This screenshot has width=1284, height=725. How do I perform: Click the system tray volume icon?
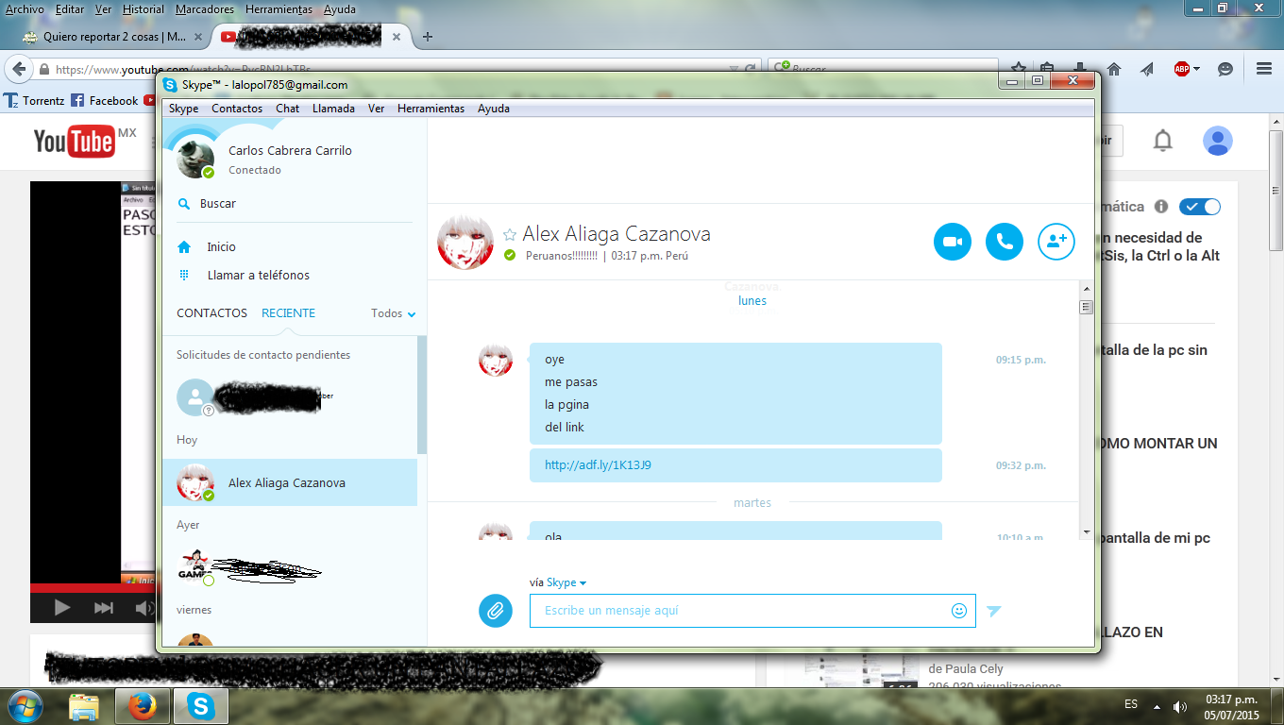[1179, 706]
